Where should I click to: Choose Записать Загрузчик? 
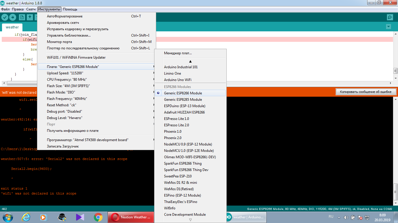click(x=96, y=146)
